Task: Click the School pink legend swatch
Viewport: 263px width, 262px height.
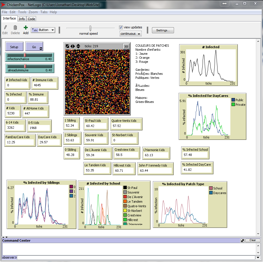Action: pos(211,188)
